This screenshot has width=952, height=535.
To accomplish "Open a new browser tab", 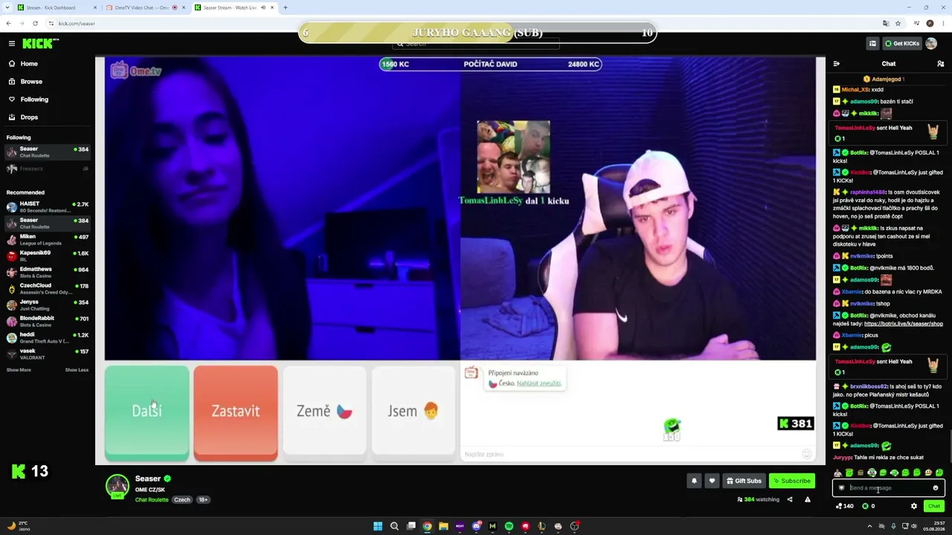I will click(x=286, y=7).
